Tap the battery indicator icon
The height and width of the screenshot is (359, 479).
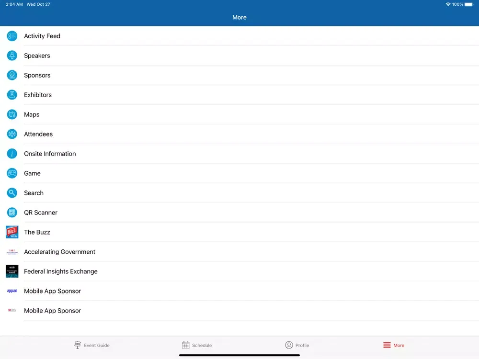point(469,4)
